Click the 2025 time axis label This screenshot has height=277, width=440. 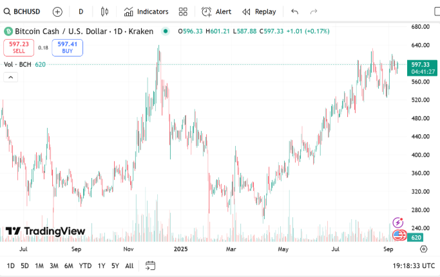(180, 249)
